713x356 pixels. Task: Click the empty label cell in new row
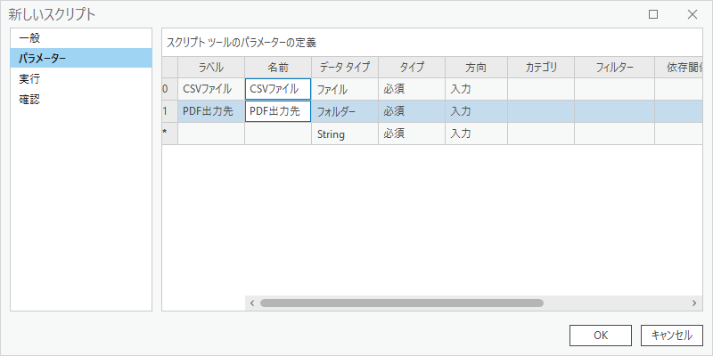point(211,133)
